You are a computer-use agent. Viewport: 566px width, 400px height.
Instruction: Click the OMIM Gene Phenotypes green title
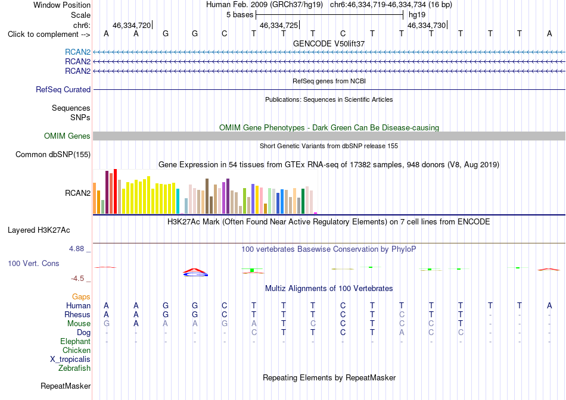click(329, 128)
